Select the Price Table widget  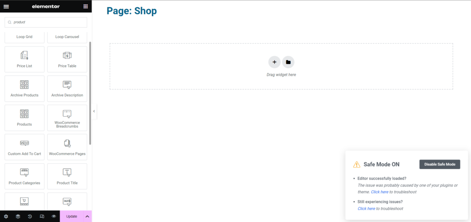point(67,59)
